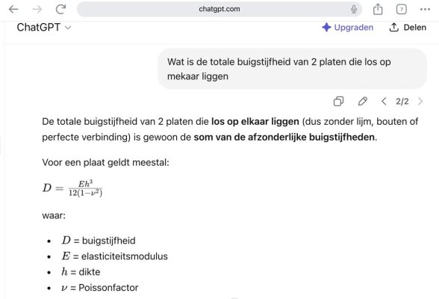Reload the chatgpt.com page
The image size is (439, 299).
tap(60, 9)
